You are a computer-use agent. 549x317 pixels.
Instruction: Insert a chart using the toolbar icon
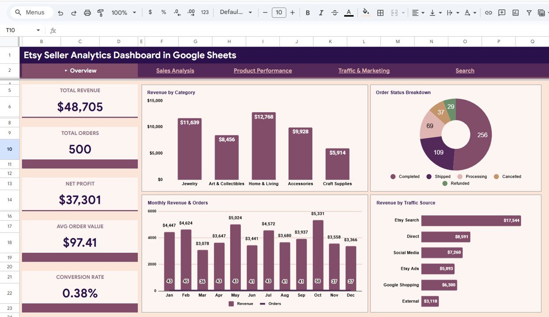(515, 12)
